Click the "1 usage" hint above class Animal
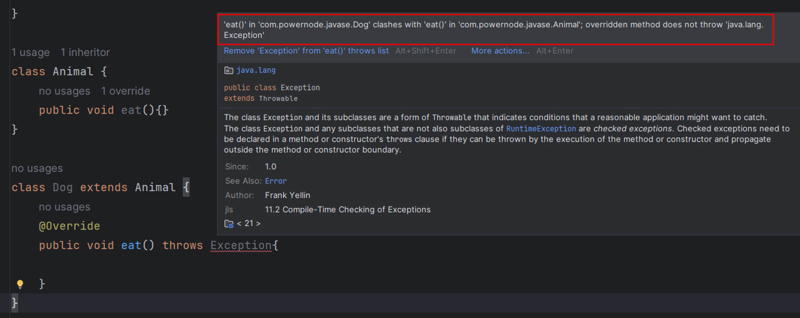Viewport: 800px width, 318px height. (31, 52)
